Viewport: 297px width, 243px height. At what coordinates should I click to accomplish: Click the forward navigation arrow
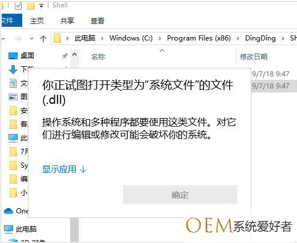(18, 39)
